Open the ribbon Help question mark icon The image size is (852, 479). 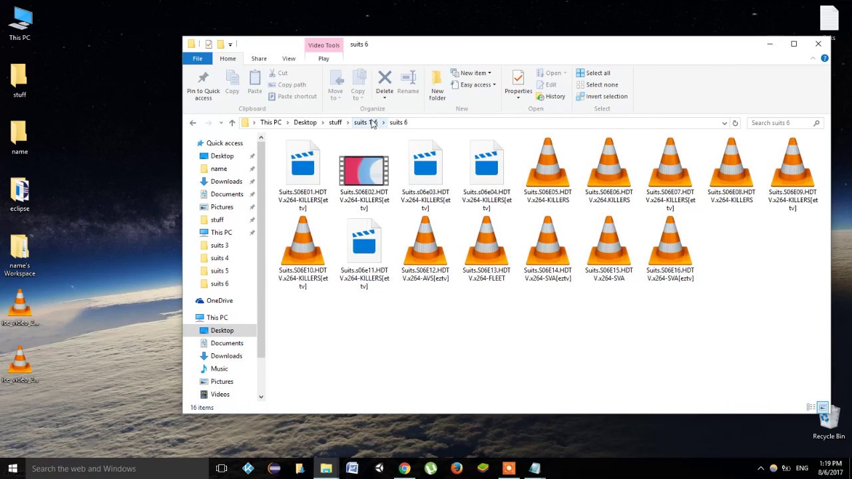(824, 59)
